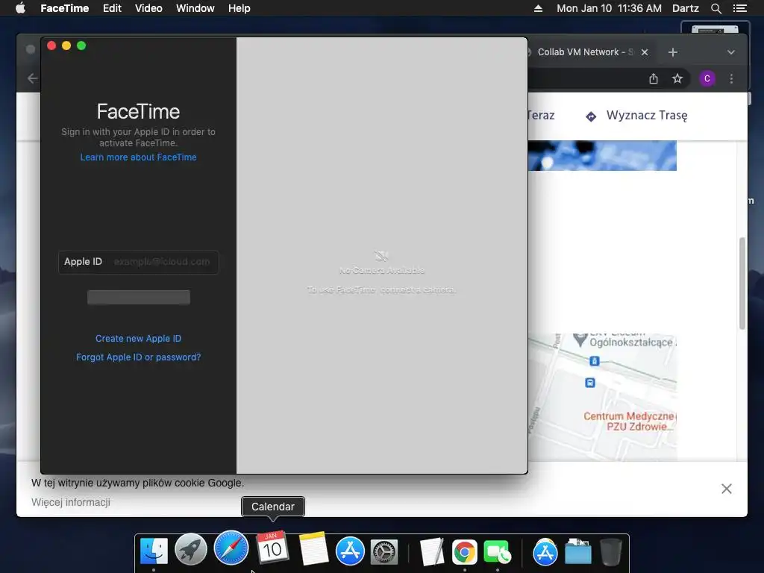Image resolution: width=764 pixels, height=573 pixels.
Task: Click the Więcej informacji link
Action: [71, 502]
